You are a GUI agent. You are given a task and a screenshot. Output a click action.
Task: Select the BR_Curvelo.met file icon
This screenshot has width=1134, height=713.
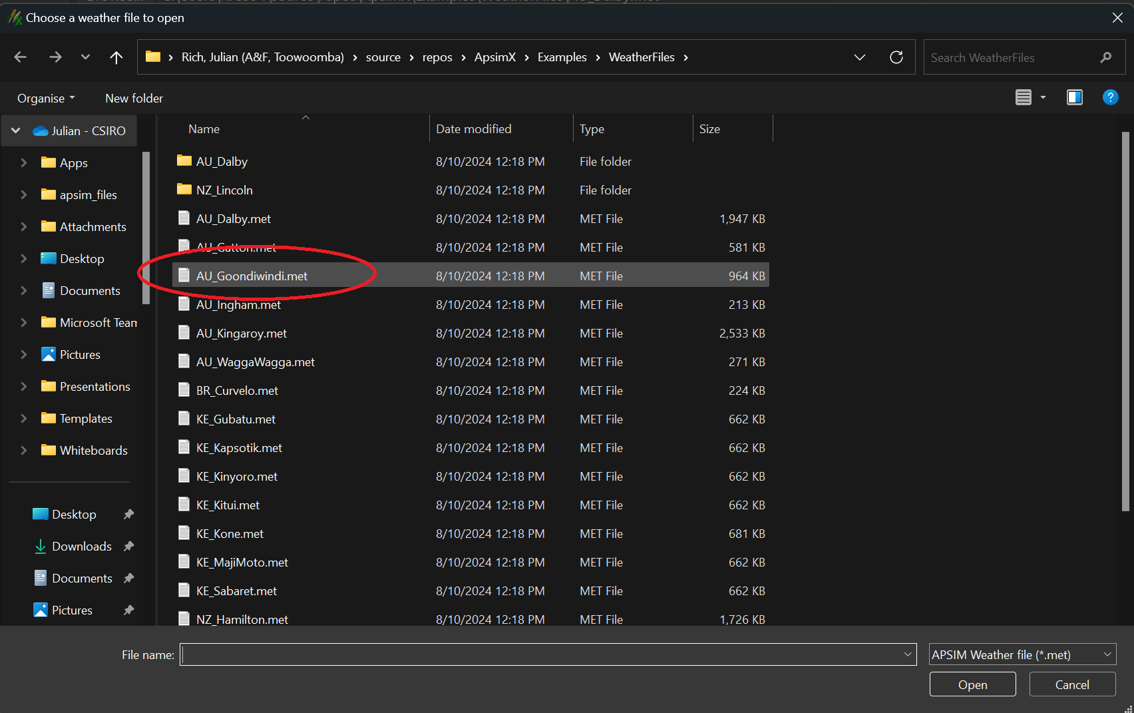tap(184, 390)
